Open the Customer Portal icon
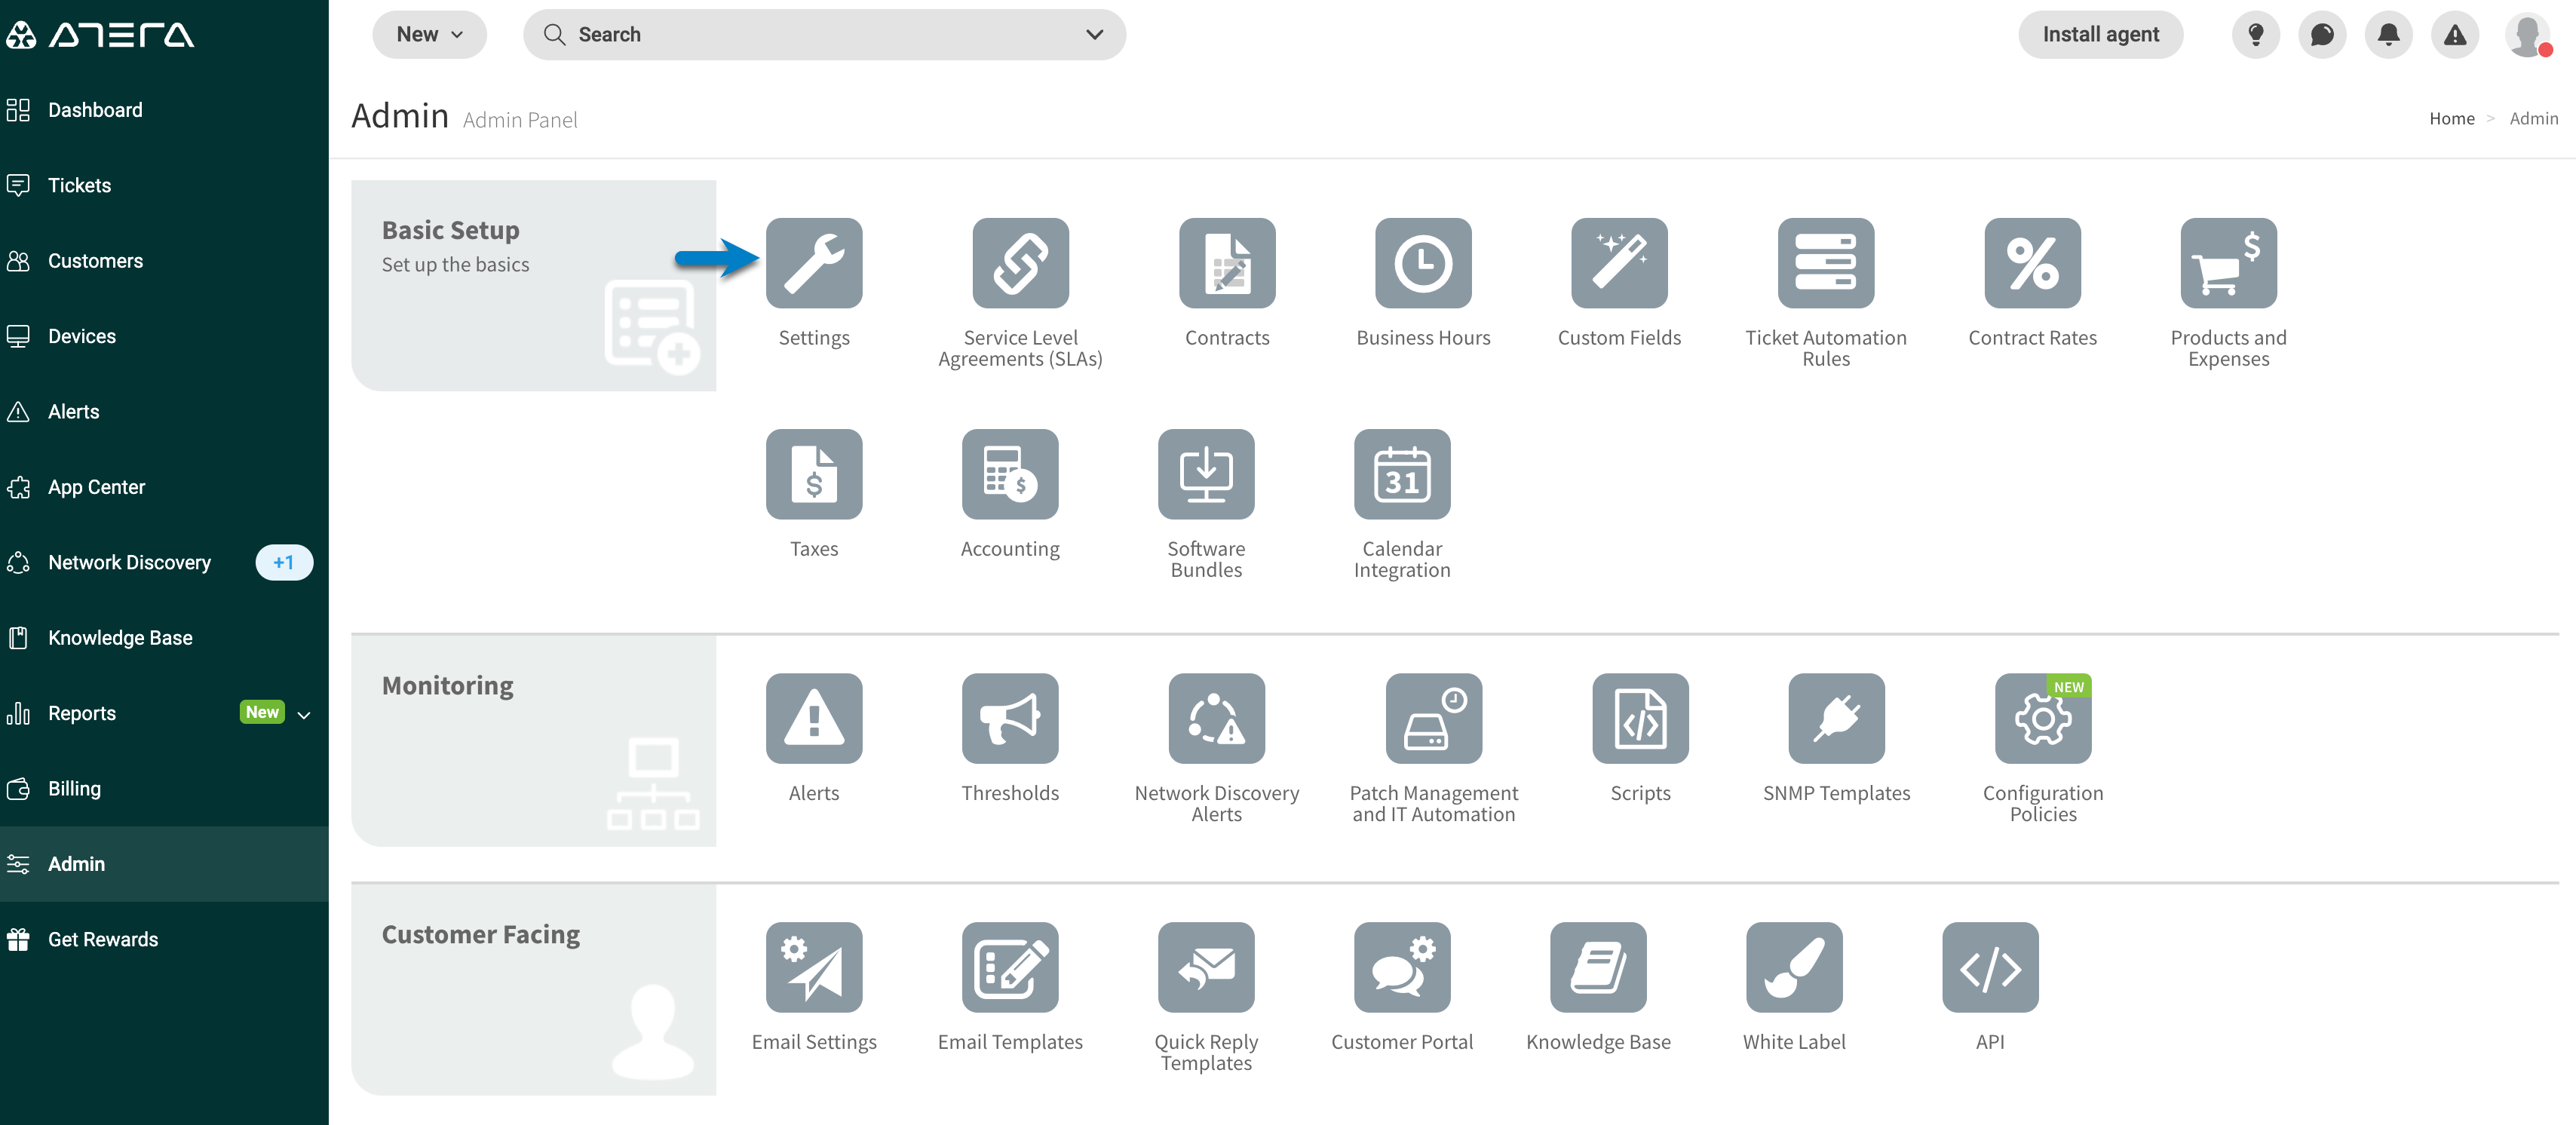The height and width of the screenshot is (1125, 2576). pos(1401,967)
